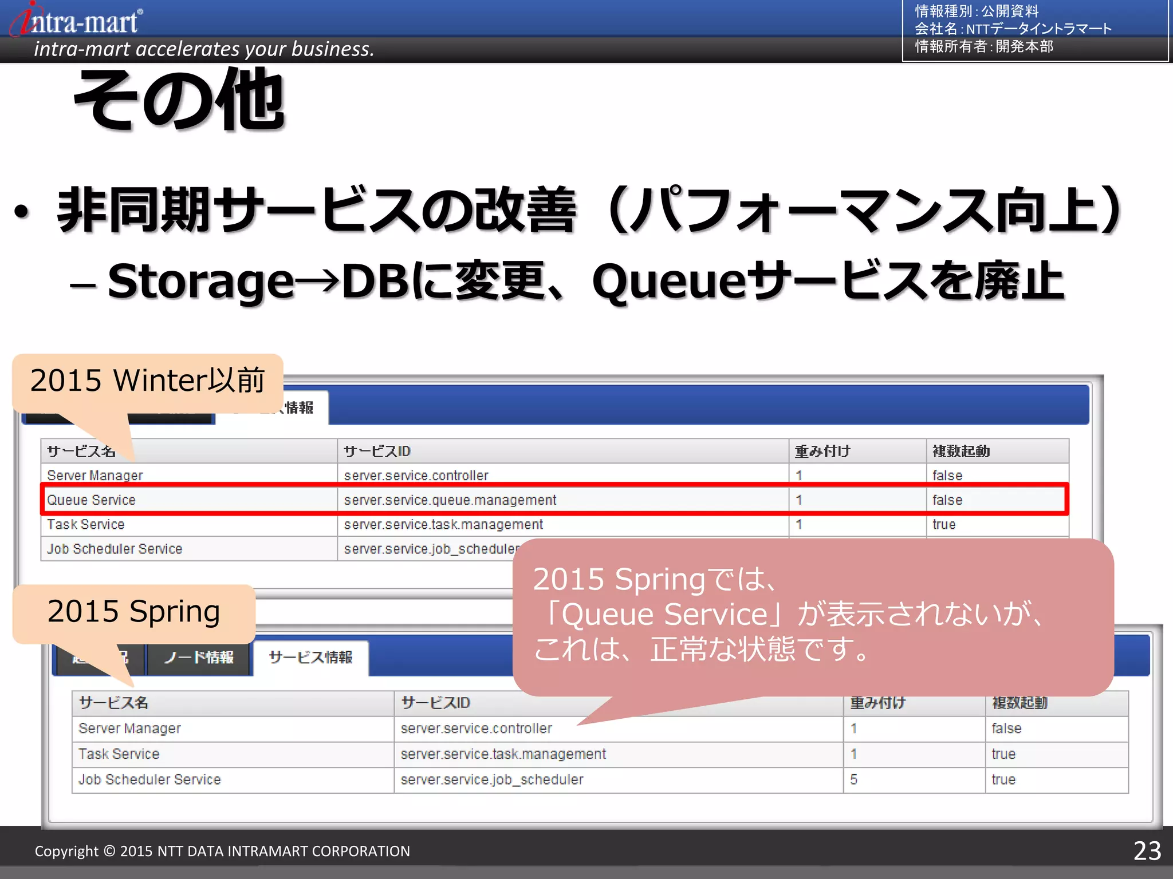Click the Queue Service row's weight value 1
Screen dimensions: 1173x879
799,500
